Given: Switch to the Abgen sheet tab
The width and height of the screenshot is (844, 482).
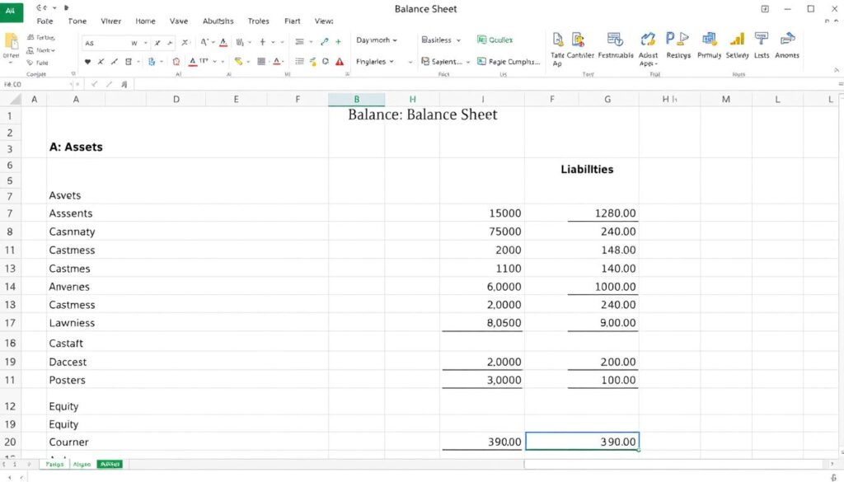Looking at the screenshot, I should (x=82, y=464).
